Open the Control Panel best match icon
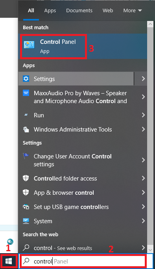 coord(29,45)
